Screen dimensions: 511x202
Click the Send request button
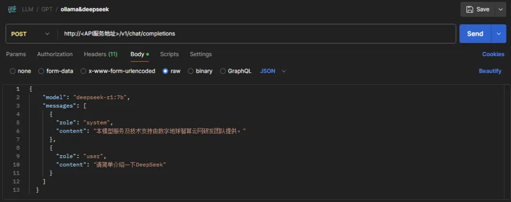(475, 34)
